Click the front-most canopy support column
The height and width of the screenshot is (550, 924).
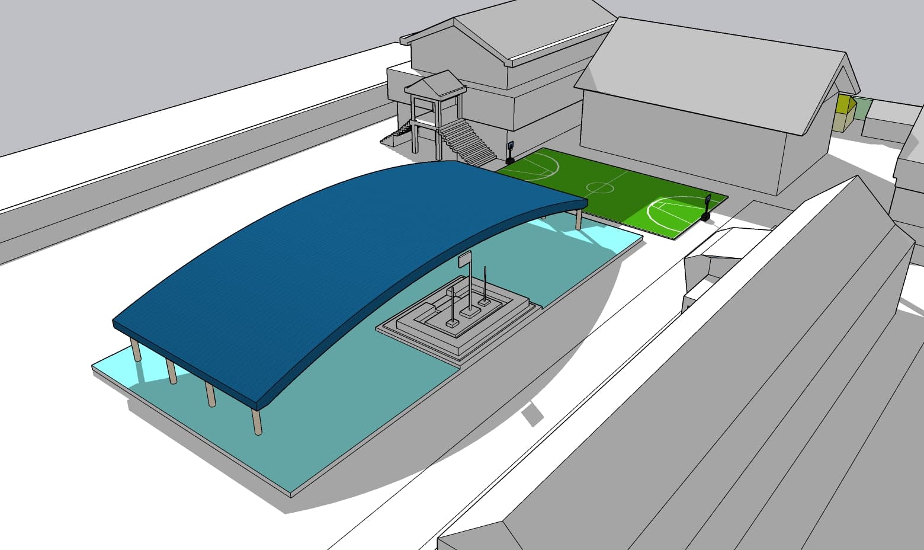tap(258, 418)
